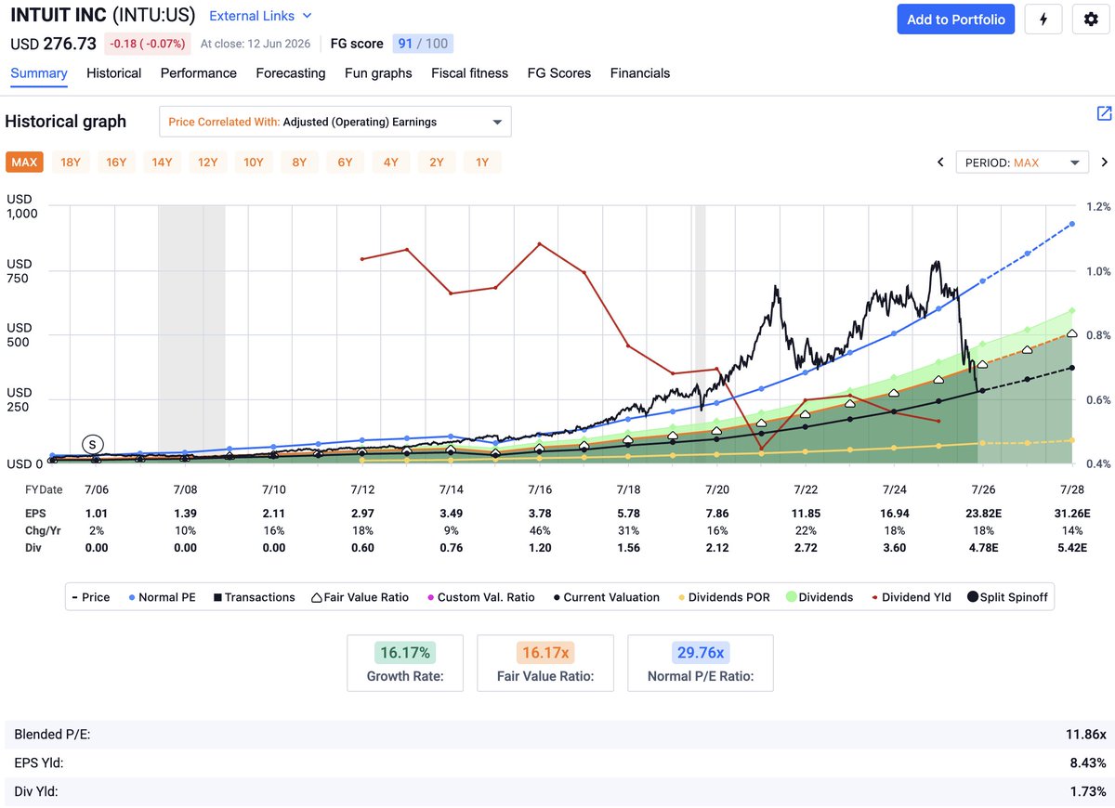
Task: Select the 4Y time range
Action: [391, 163]
